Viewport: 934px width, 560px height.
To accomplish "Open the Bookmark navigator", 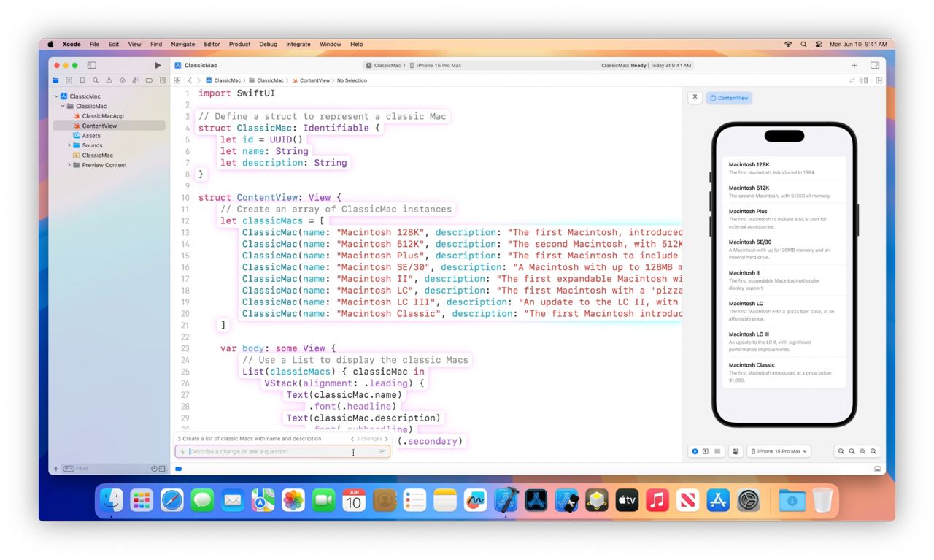I will coord(82,80).
